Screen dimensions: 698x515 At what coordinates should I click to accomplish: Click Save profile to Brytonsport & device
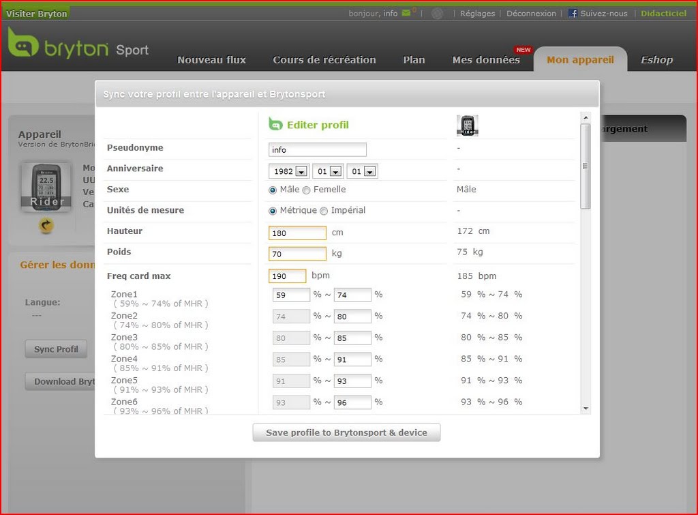coord(346,432)
